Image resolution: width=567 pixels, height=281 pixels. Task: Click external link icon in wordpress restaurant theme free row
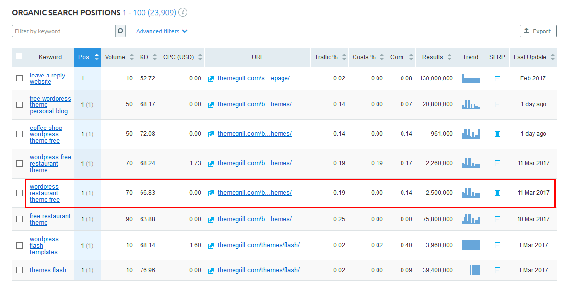click(211, 193)
